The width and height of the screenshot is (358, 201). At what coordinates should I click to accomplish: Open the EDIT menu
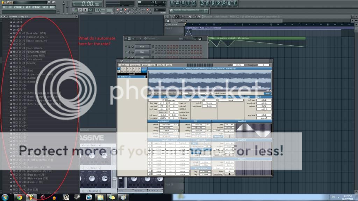click(10, 7)
